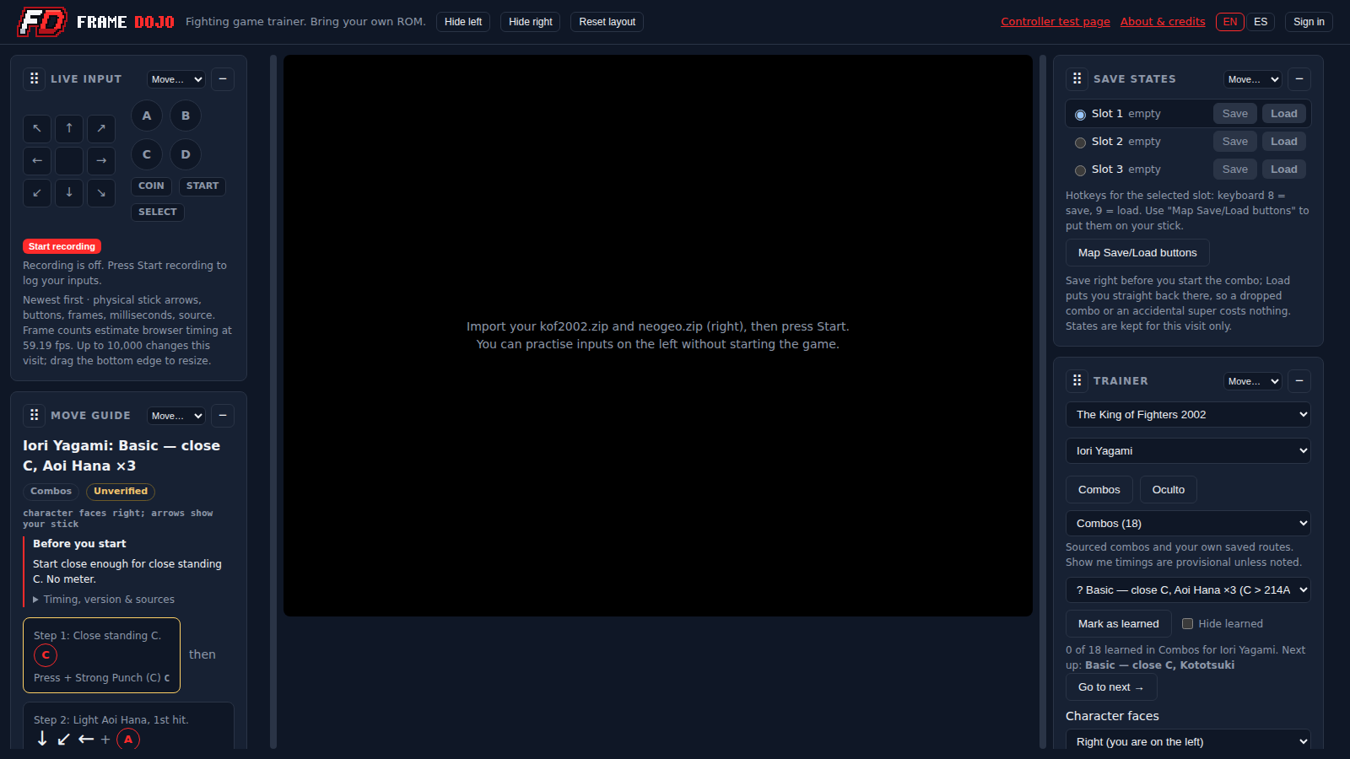Switch language to ES

click(1261, 22)
